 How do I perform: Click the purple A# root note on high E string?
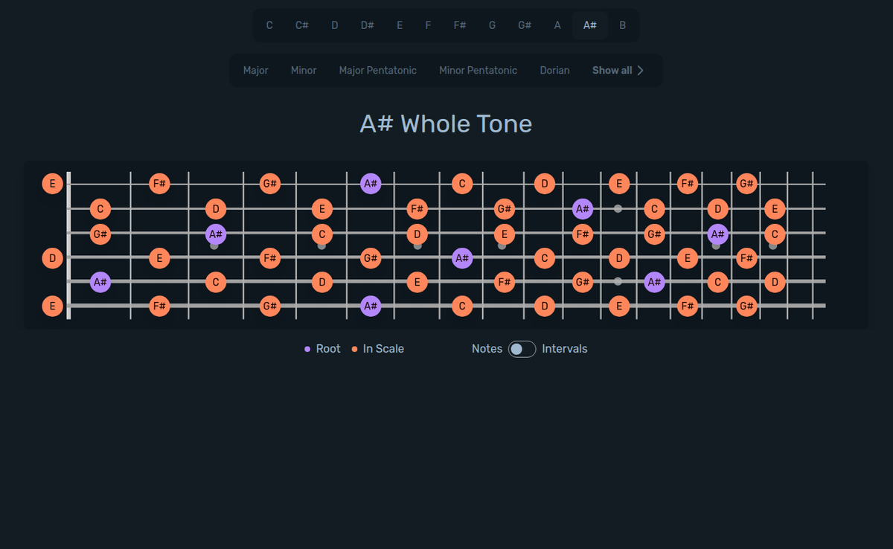(x=370, y=183)
